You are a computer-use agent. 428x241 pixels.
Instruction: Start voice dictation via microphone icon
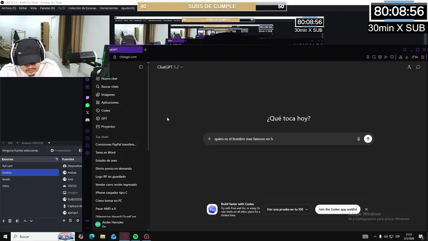[x=358, y=139]
